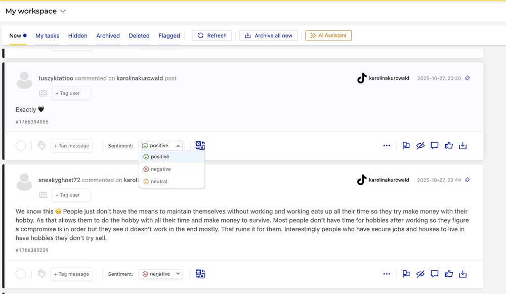Open the negative sentiment dropdown on sneakyghost72's comment
This screenshot has width=506, height=294.
click(160, 273)
